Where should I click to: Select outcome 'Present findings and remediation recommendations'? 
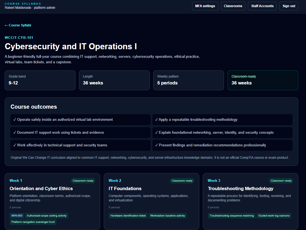222,145
